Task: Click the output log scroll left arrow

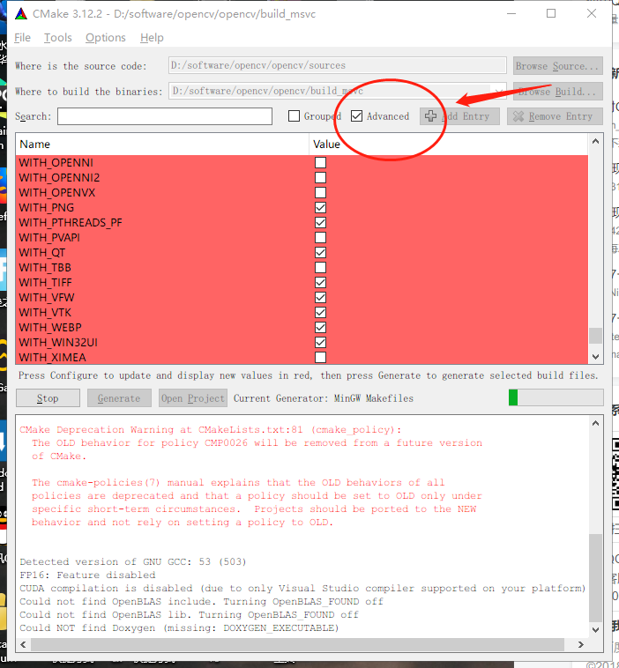Action: pos(24,644)
